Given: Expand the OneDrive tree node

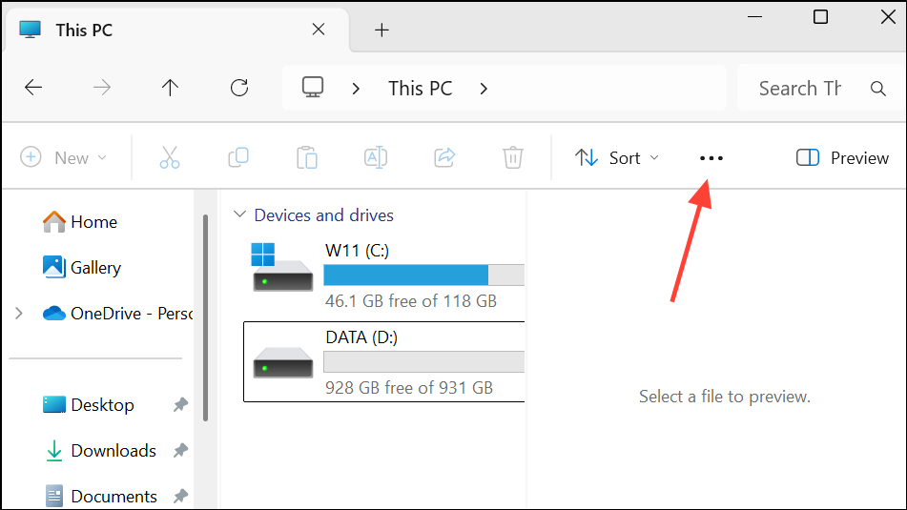Looking at the screenshot, I should click(x=19, y=314).
